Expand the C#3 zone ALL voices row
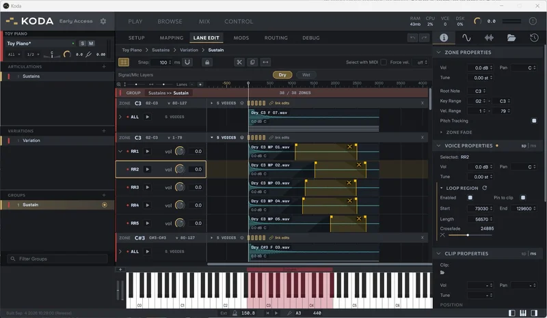The image size is (547, 318). [120, 252]
